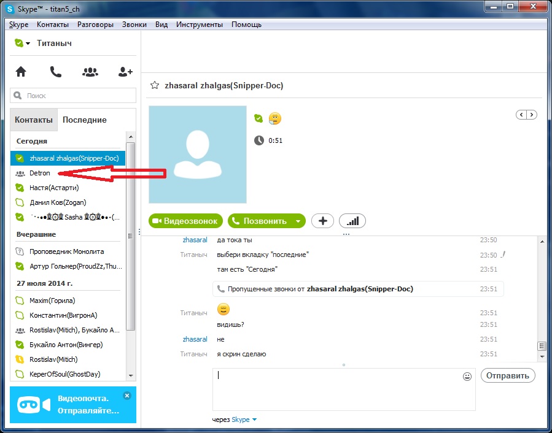Click the plus add button
The image size is (552, 433).
tap(322, 221)
